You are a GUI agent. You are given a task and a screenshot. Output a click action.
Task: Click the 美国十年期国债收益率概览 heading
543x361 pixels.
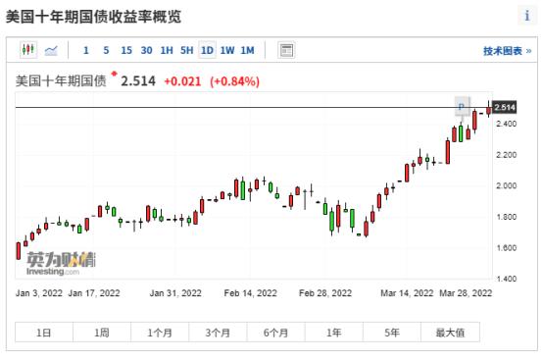93,17
